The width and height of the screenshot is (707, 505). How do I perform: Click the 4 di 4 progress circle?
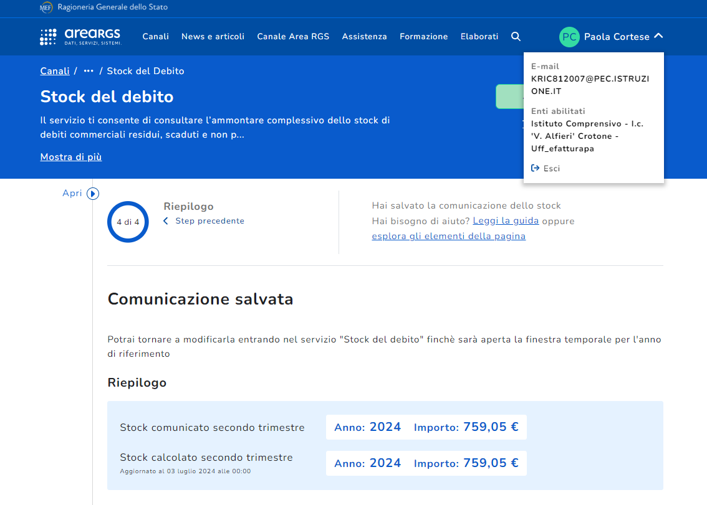(x=128, y=222)
